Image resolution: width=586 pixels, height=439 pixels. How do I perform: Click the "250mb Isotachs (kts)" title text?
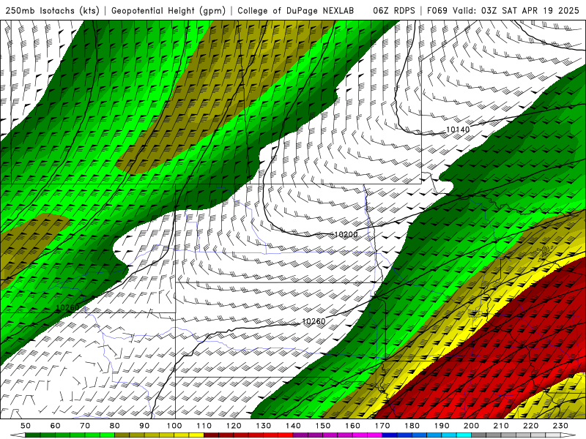pos(52,10)
